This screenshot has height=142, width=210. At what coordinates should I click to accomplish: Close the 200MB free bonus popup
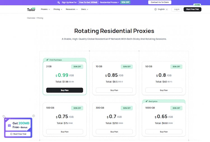point(34,116)
